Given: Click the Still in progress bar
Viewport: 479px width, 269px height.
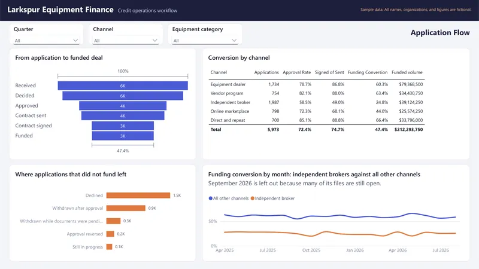Looking at the screenshot, I should 109,247.
